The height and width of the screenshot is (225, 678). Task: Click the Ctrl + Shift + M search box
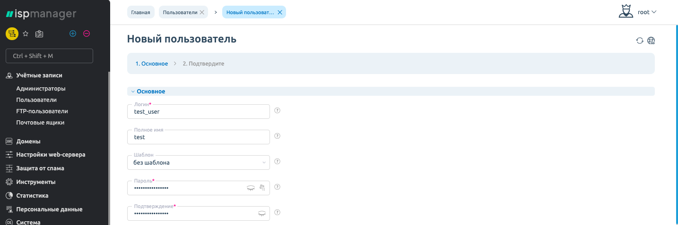tap(49, 56)
